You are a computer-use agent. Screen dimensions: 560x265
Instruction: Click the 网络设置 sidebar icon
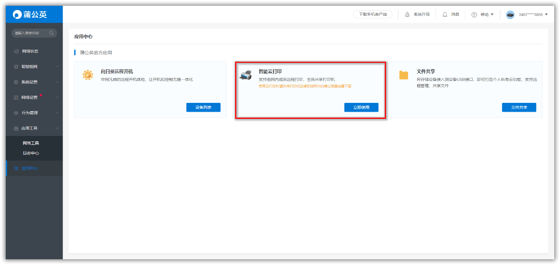(16, 97)
